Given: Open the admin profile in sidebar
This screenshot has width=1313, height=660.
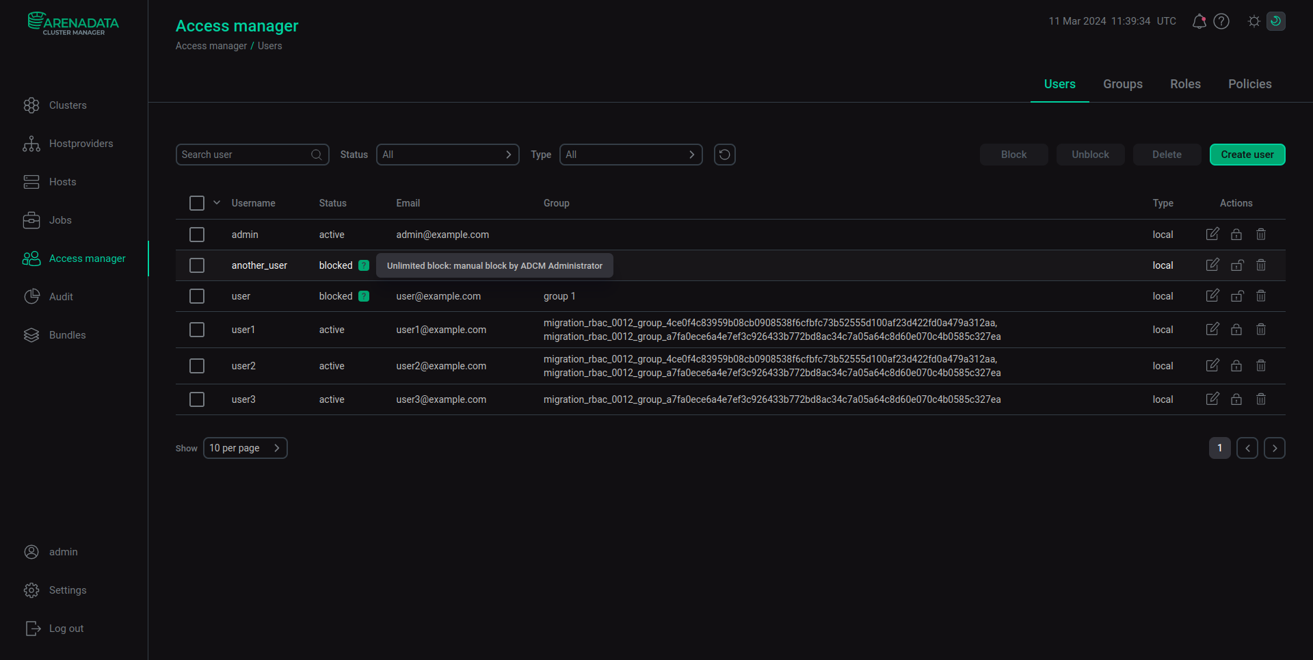Looking at the screenshot, I should pos(51,552).
